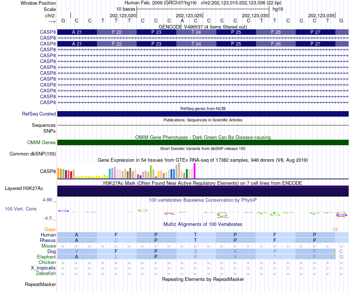Click the RefSeq Curated track label

39,114
